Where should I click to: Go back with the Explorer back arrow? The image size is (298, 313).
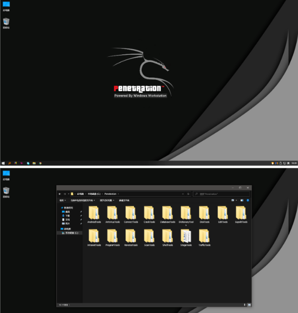[x=60, y=194]
